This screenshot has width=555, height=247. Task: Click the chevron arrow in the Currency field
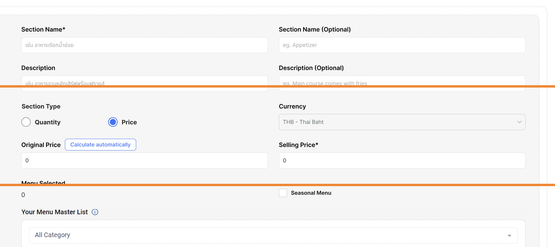tap(519, 122)
